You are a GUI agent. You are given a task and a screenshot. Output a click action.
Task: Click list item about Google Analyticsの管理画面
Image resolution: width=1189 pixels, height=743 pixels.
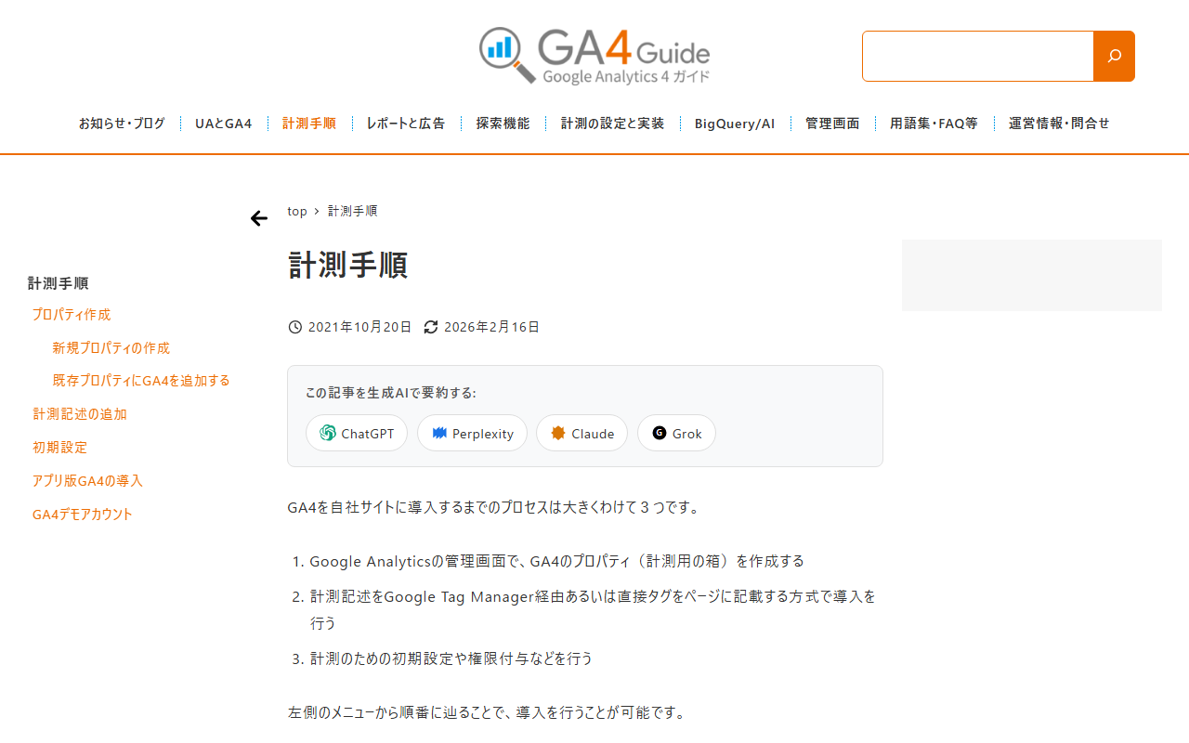coord(557,562)
